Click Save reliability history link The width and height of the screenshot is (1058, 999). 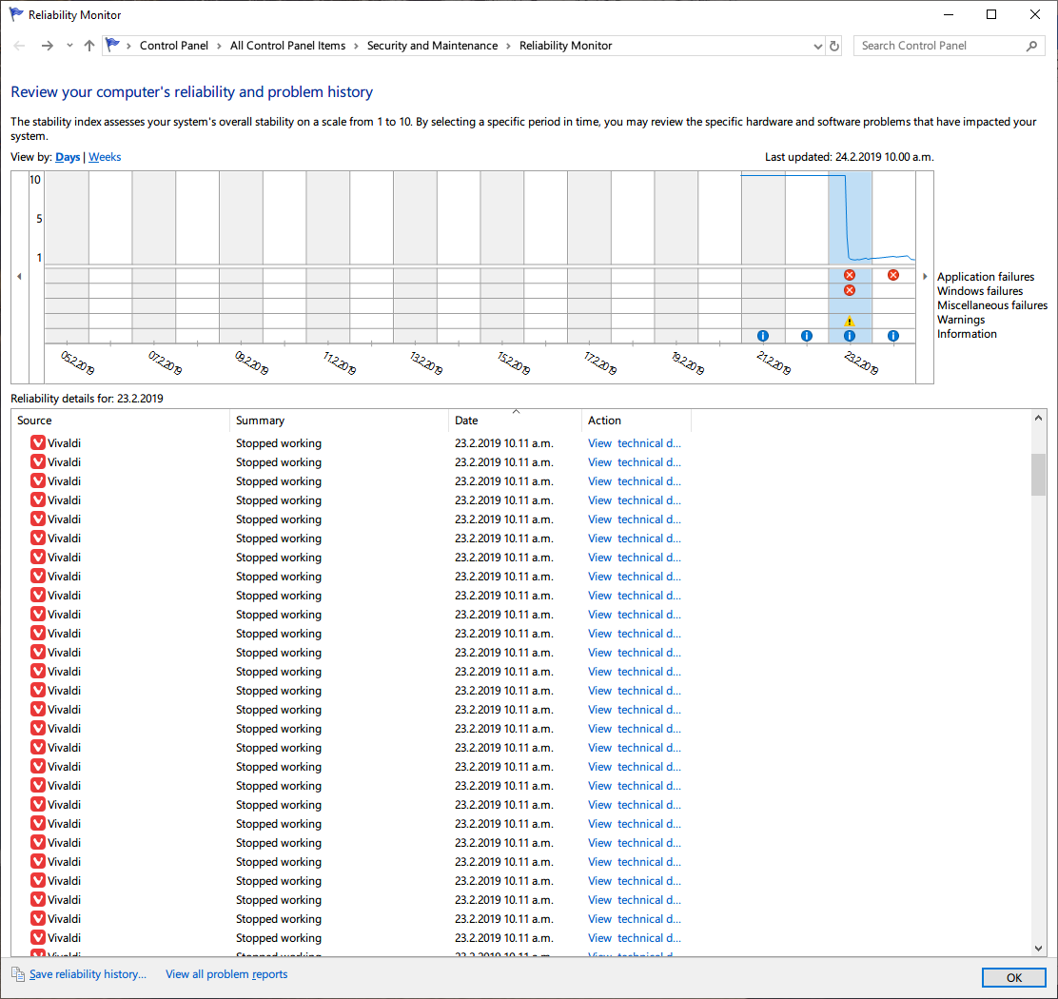tap(88, 974)
